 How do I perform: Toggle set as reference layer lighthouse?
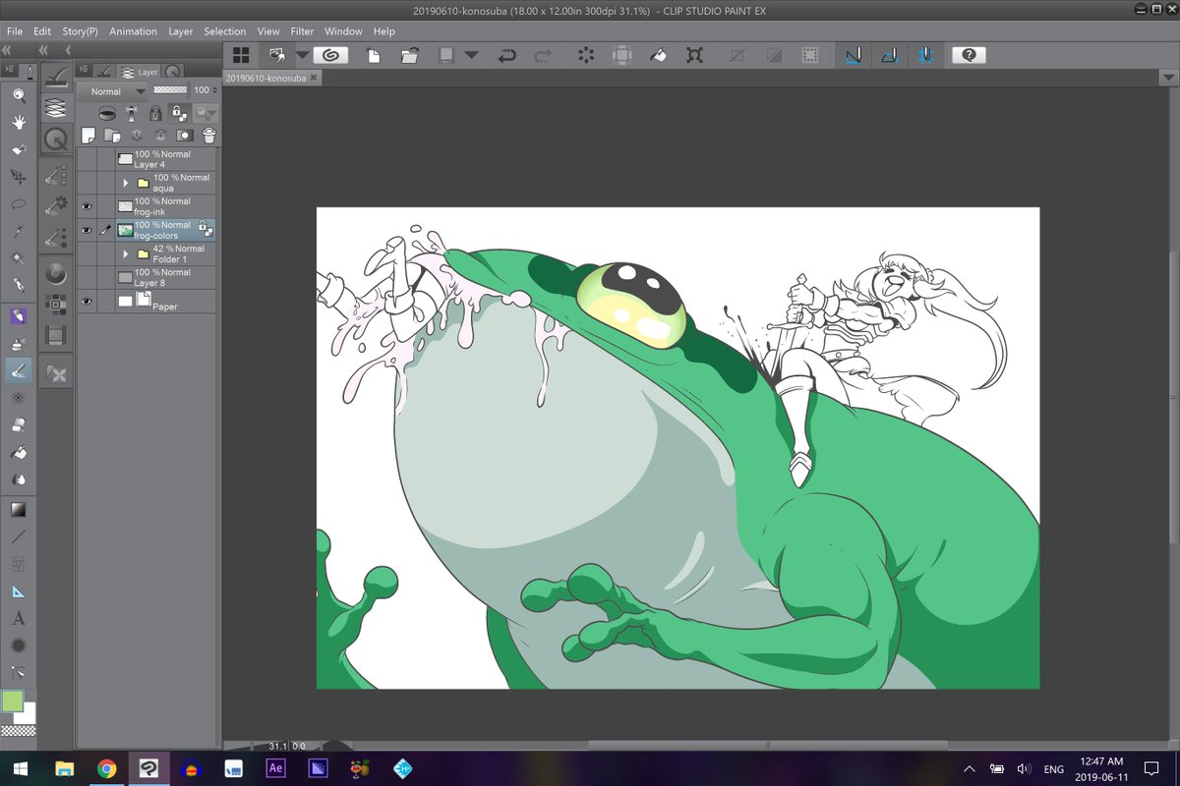(x=131, y=113)
